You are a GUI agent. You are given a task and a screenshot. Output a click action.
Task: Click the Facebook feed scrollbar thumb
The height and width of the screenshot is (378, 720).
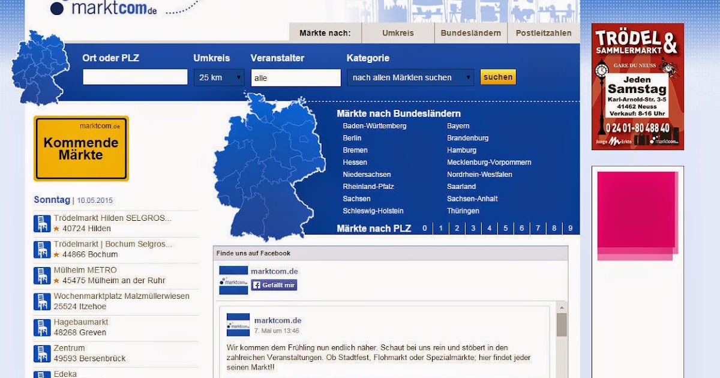pyautogui.click(x=562, y=325)
